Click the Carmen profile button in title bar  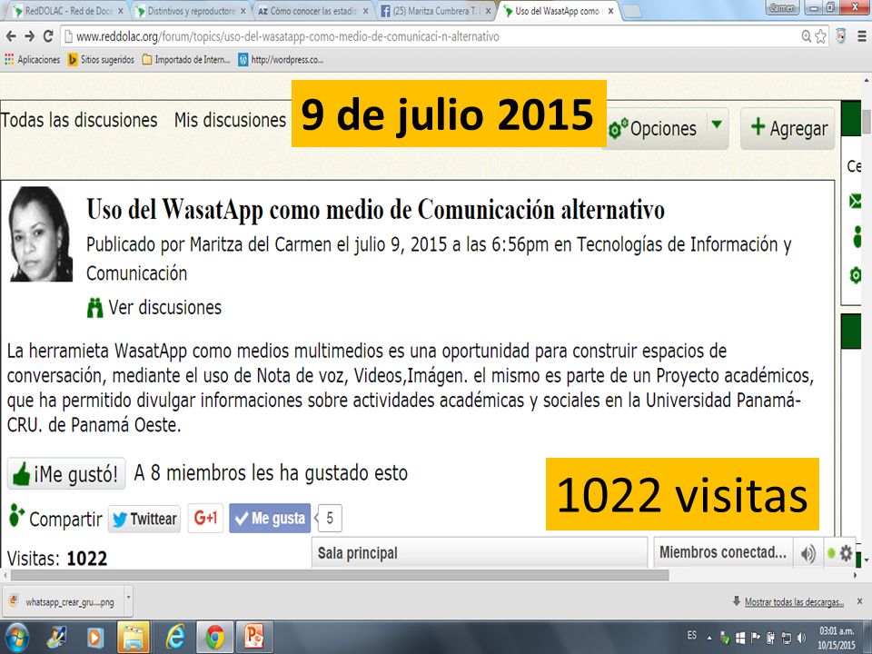pos(782,8)
